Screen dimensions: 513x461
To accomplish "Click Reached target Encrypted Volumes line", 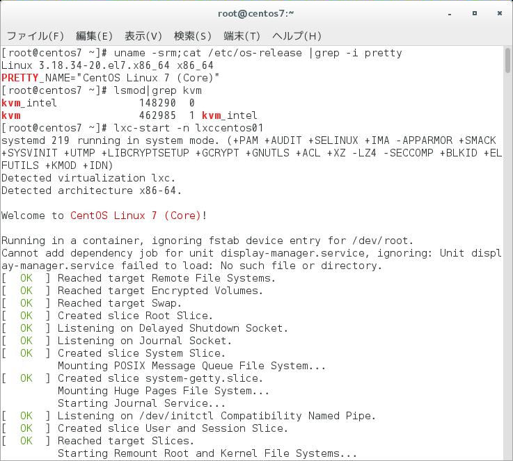I will click(x=132, y=291).
